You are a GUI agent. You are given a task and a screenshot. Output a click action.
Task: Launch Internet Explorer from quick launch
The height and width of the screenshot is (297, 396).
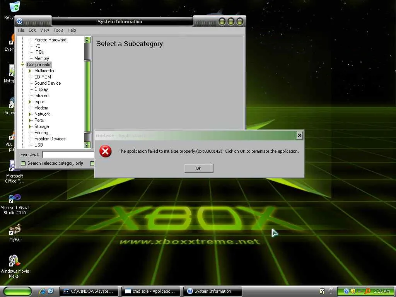[42, 292]
